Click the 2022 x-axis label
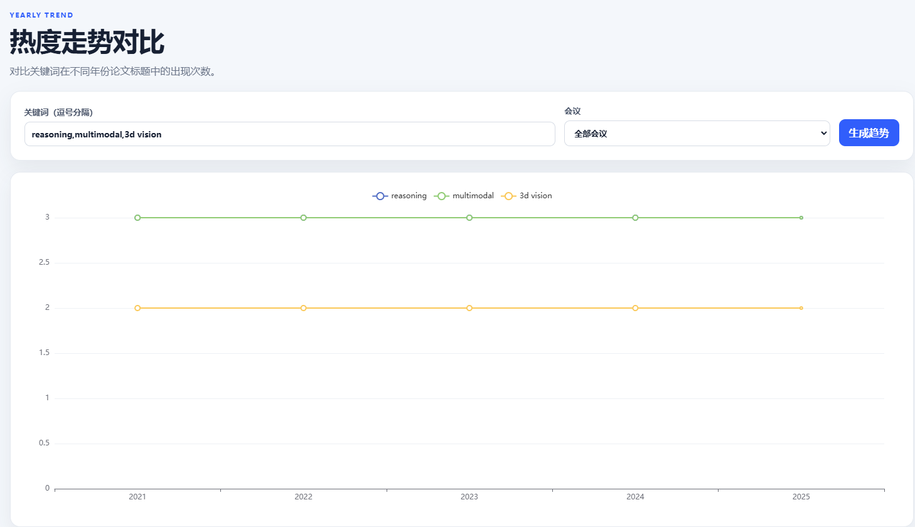Image resolution: width=915 pixels, height=527 pixels. tap(303, 497)
